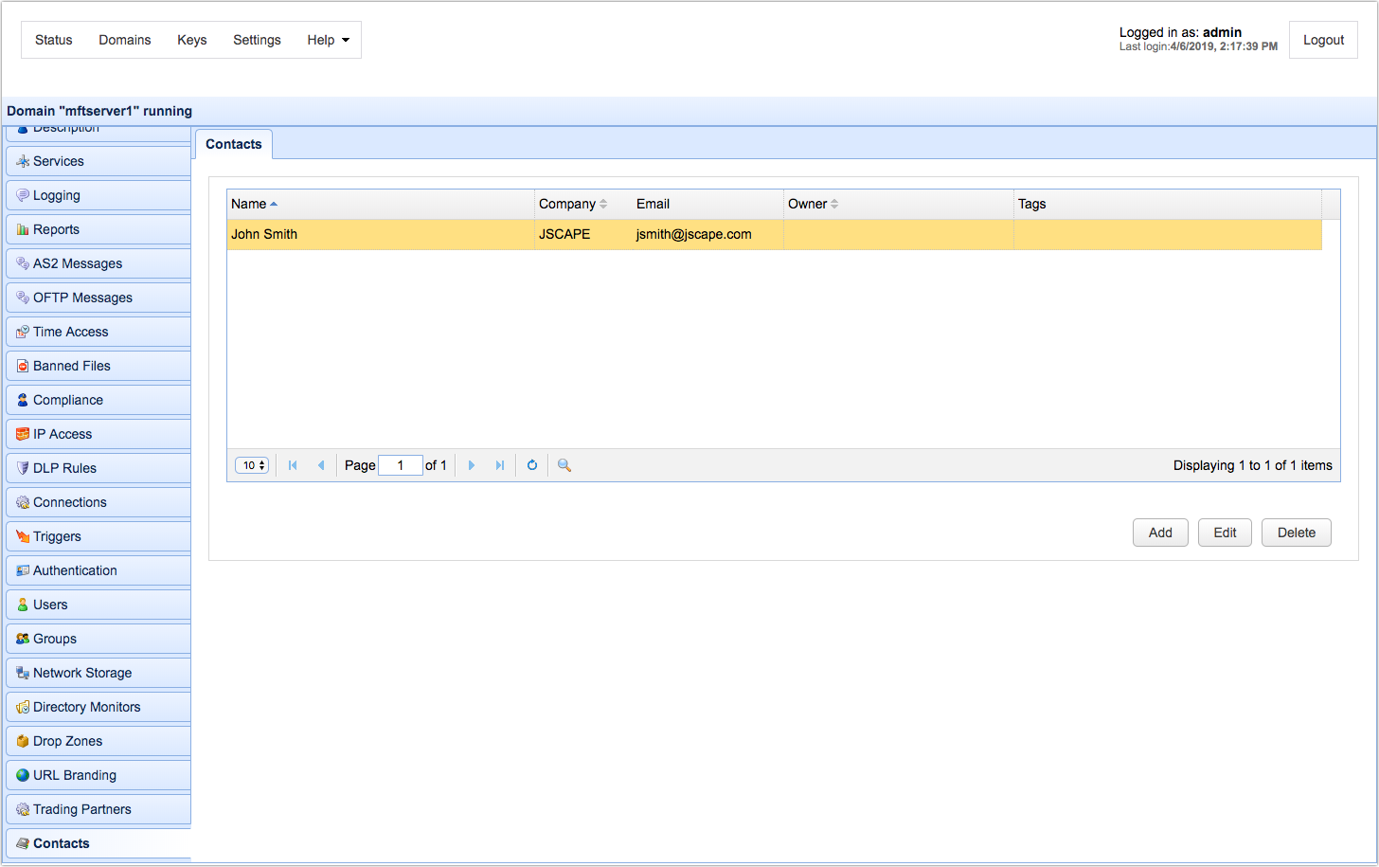Click the Contacts sidebar icon
Viewport: 1379px width, 867px height.
[x=23, y=843]
